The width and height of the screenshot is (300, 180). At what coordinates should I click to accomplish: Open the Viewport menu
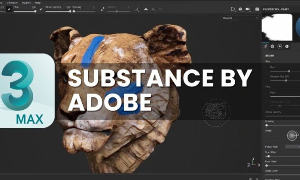[12, 2]
